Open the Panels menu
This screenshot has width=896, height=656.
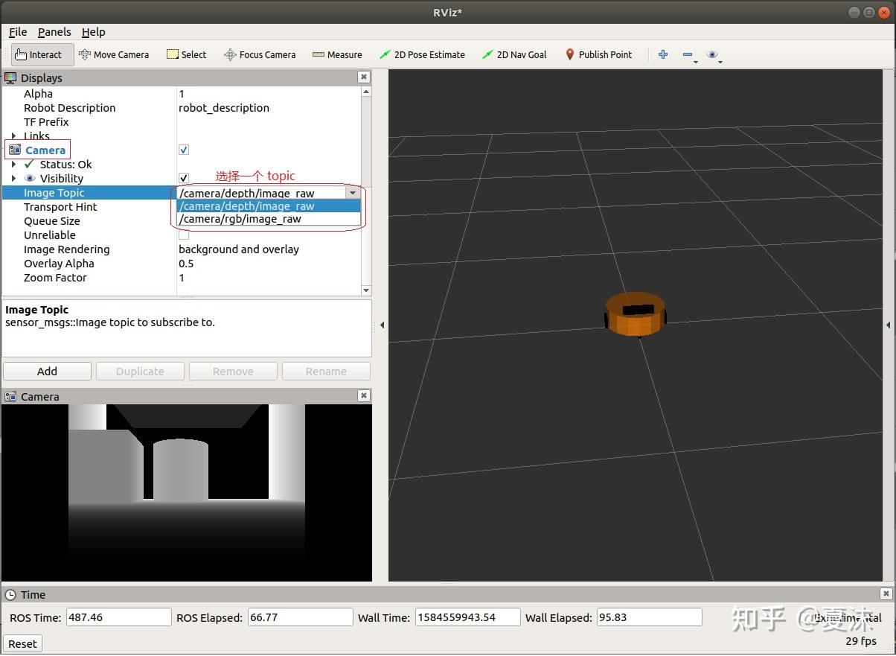coord(54,32)
